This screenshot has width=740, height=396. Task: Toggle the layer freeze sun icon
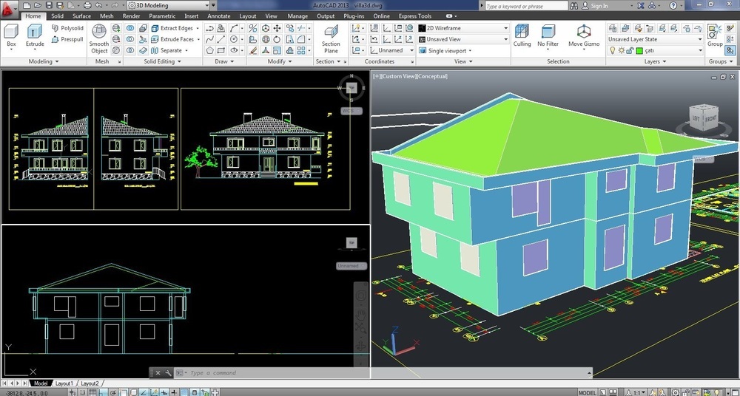[621, 50]
